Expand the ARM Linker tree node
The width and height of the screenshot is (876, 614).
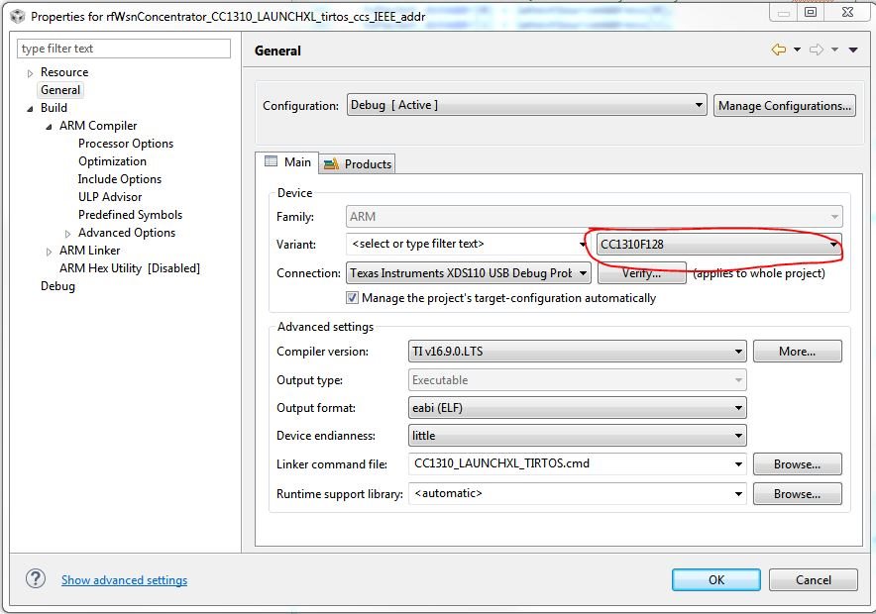tap(50, 252)
